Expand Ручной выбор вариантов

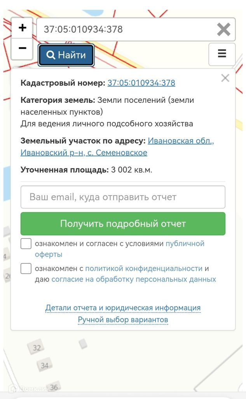(x=123, y=320)
